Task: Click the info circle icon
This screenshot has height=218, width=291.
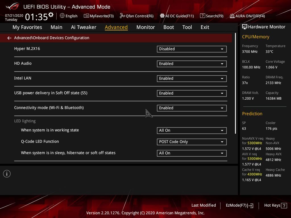Action: click(x=7, y=174)
